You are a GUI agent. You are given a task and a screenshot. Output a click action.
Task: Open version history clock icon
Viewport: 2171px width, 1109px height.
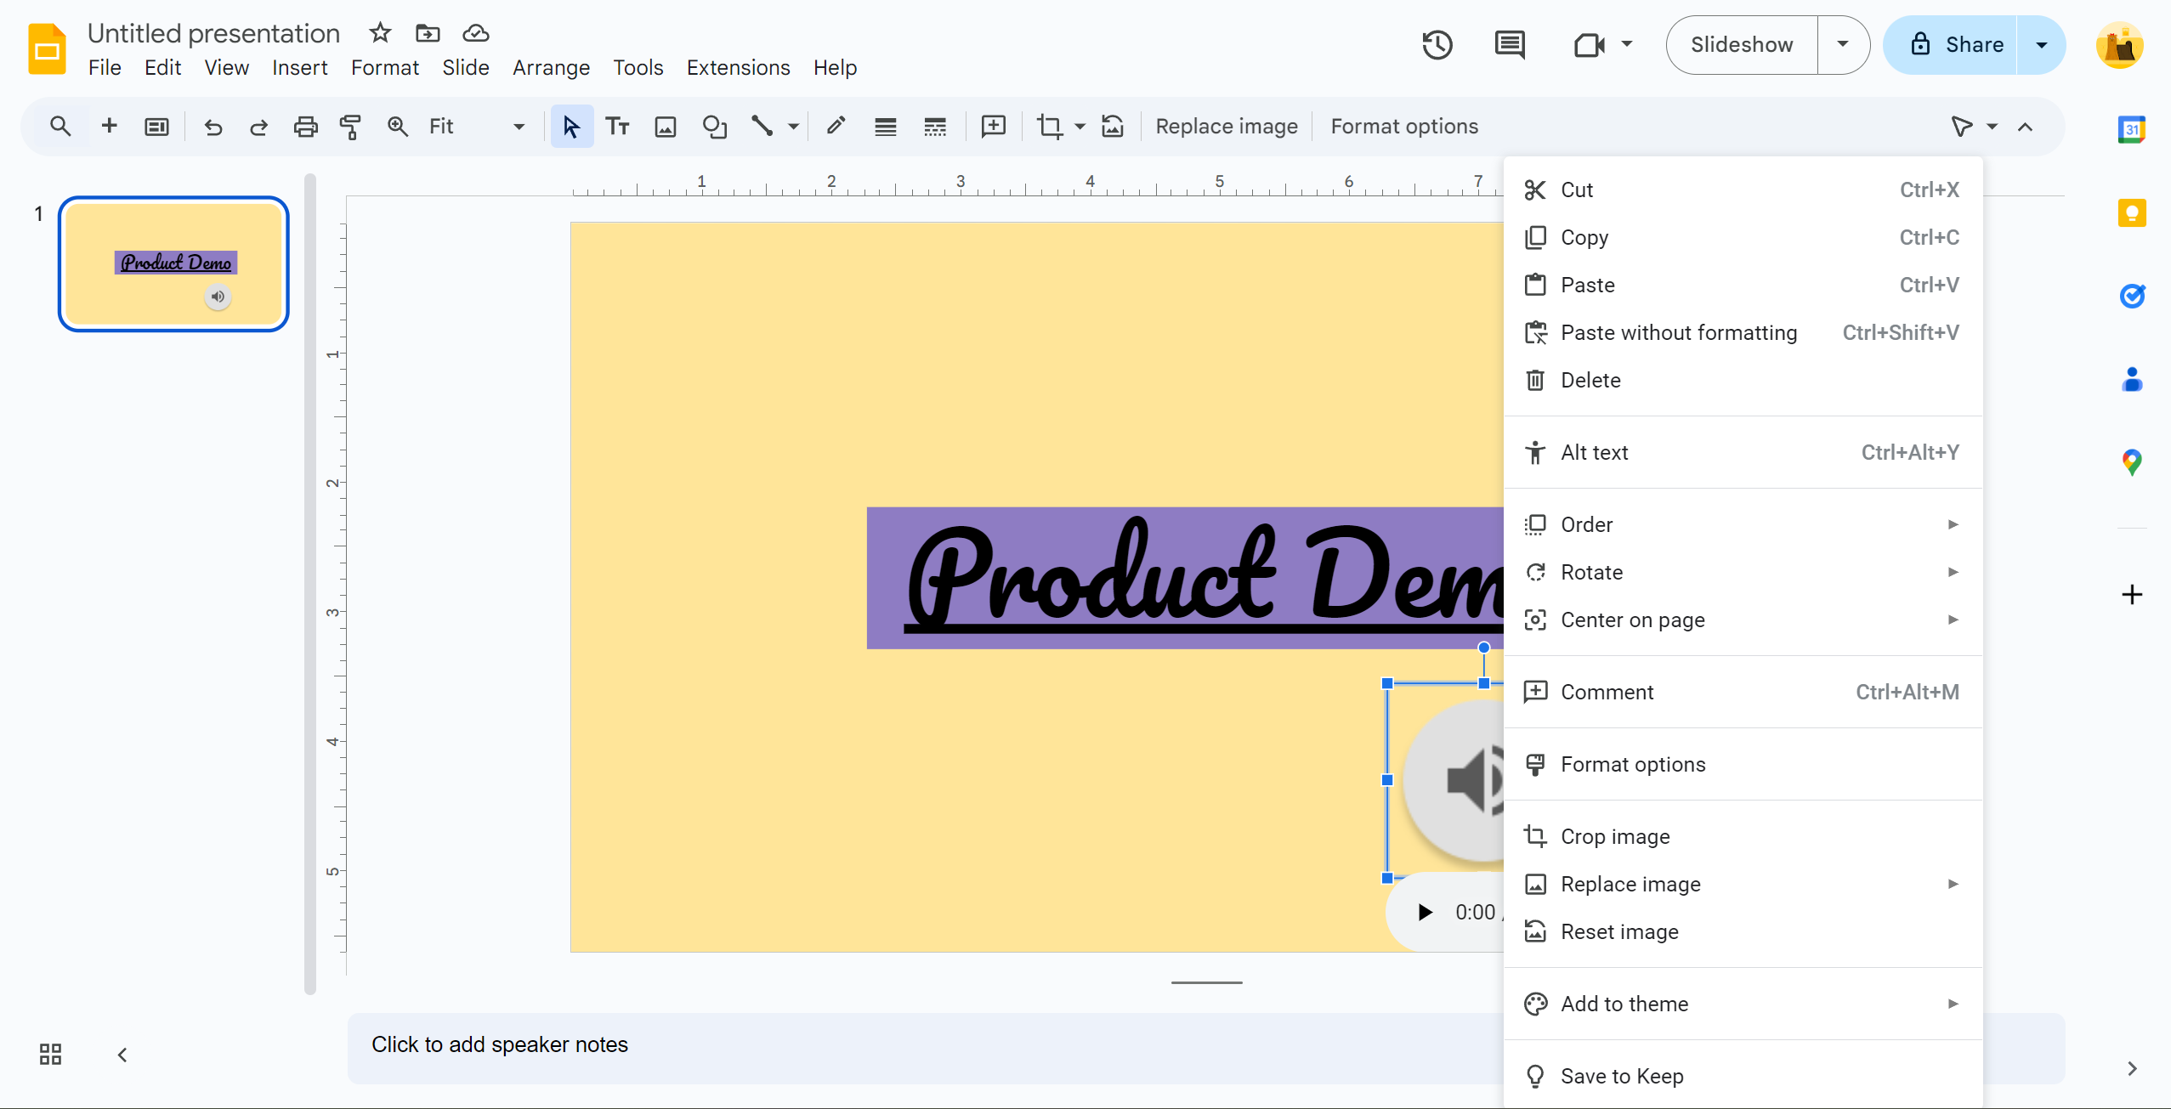pyautogui.click(x=1437, y=45)
